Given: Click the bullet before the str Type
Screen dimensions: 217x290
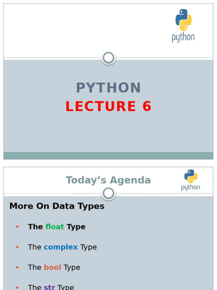Looking at the screenshot, I should [x=17, y=287].
